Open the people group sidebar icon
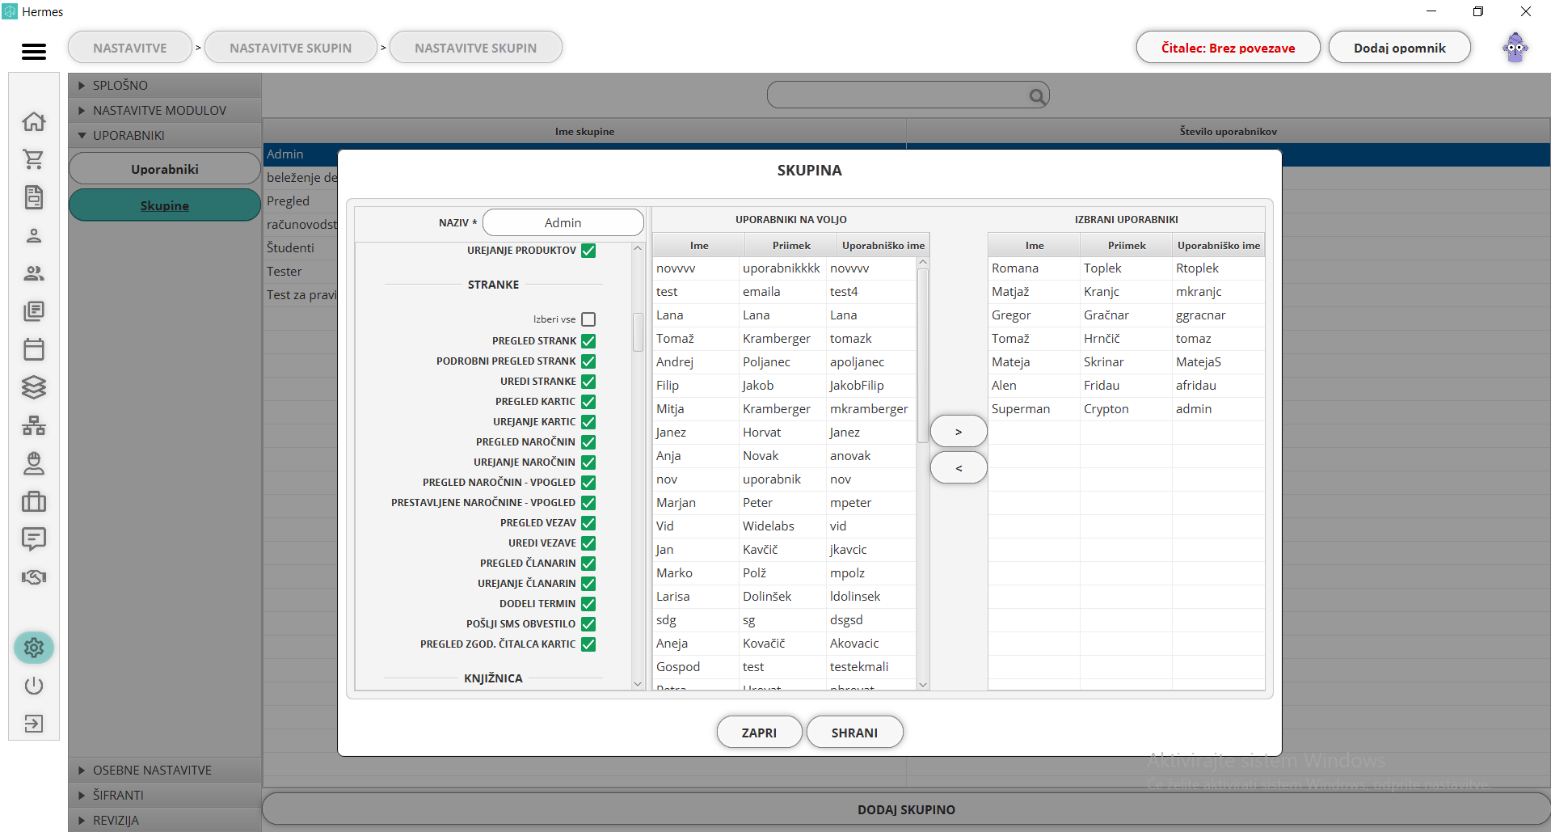 coord(34,273)
